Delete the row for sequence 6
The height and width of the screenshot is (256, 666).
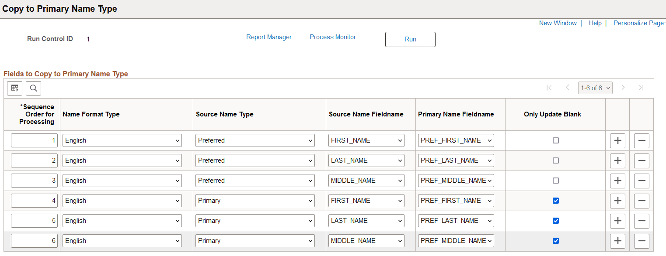(x=642, y=240)
